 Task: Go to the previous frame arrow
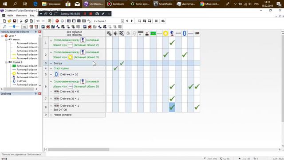(127, 21)
